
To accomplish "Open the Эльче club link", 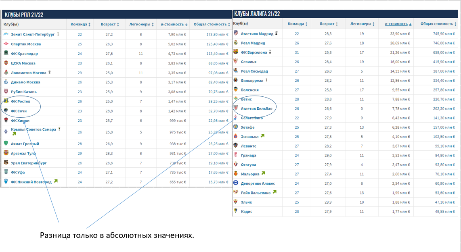I will coord(246,202).
